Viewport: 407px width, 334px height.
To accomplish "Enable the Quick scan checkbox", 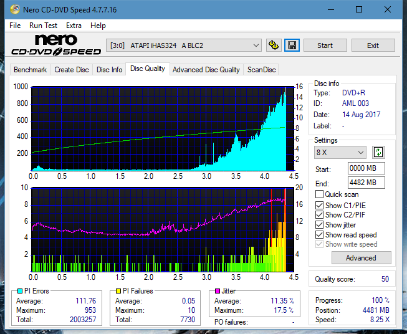I will 319,194.
